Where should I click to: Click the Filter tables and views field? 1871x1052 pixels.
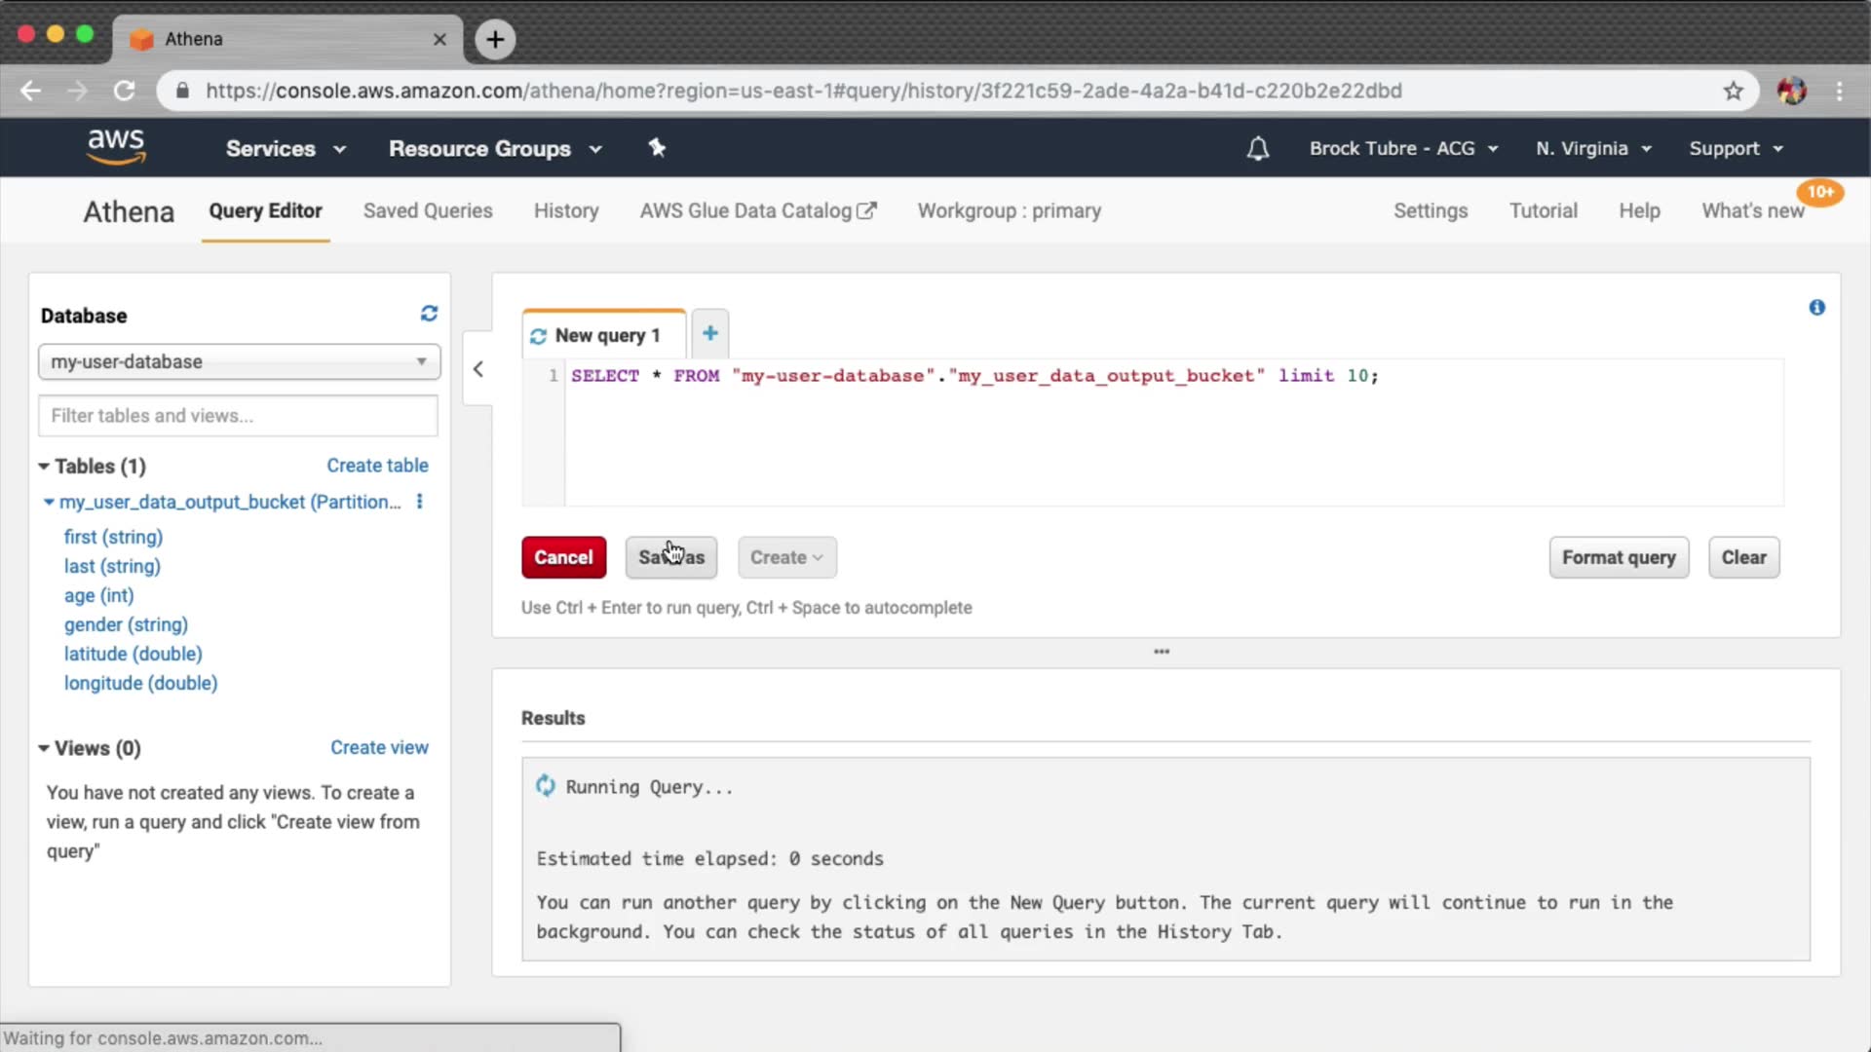(239, 416)
